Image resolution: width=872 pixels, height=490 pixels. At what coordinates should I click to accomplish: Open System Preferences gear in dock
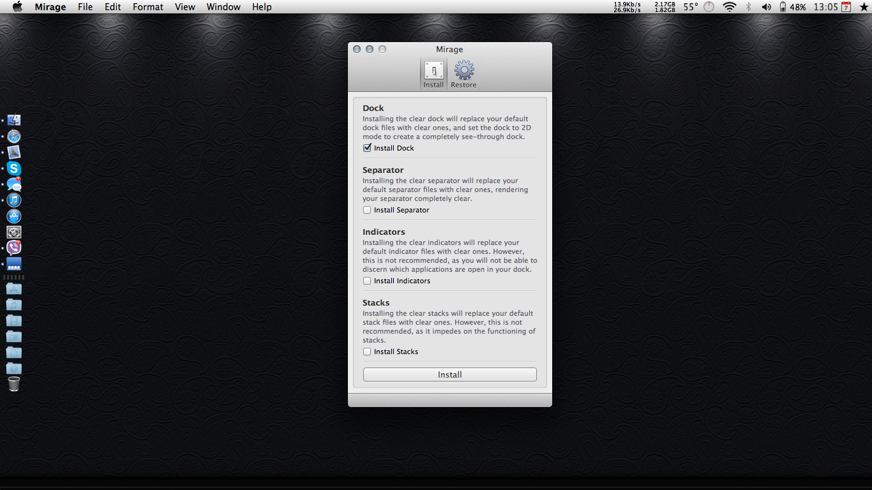(x=14, y=232)
